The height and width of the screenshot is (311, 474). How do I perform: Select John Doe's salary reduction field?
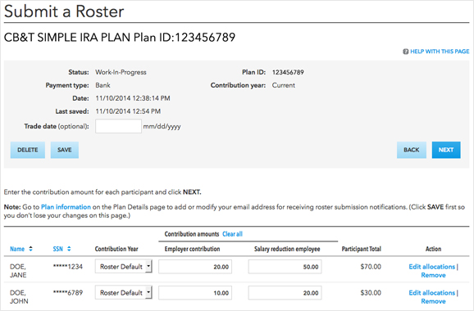[x=285, y=293]
